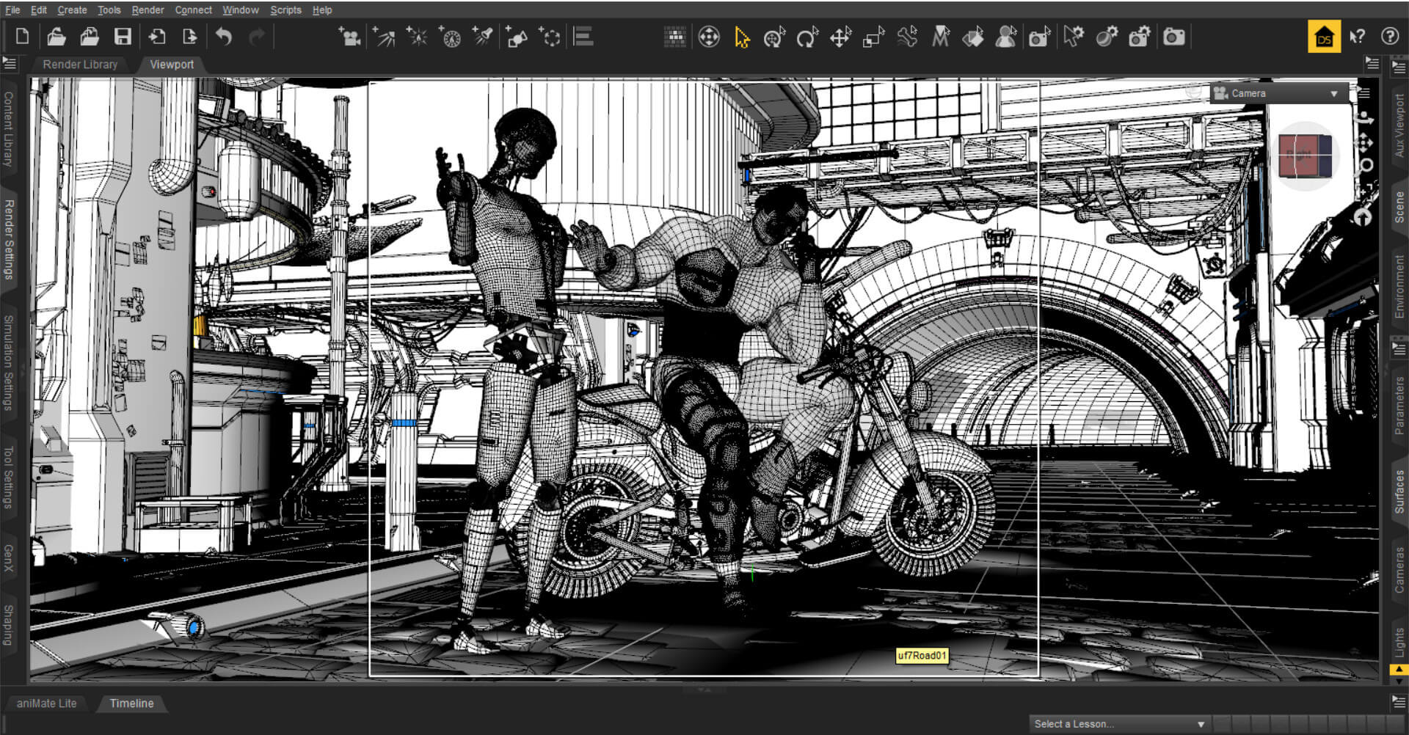Create a new linear point light
Viewport: 1409px width, 735px height.
point(449,36)
